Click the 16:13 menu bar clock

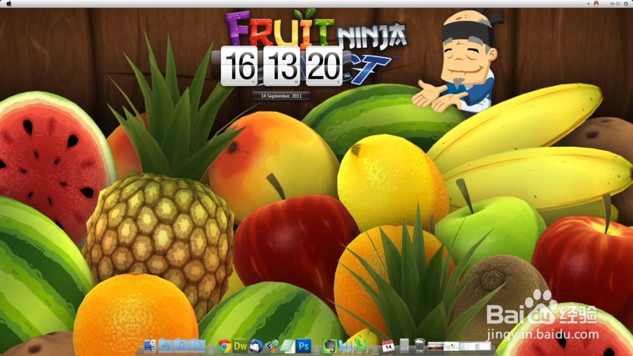click(x=615, y=4)
